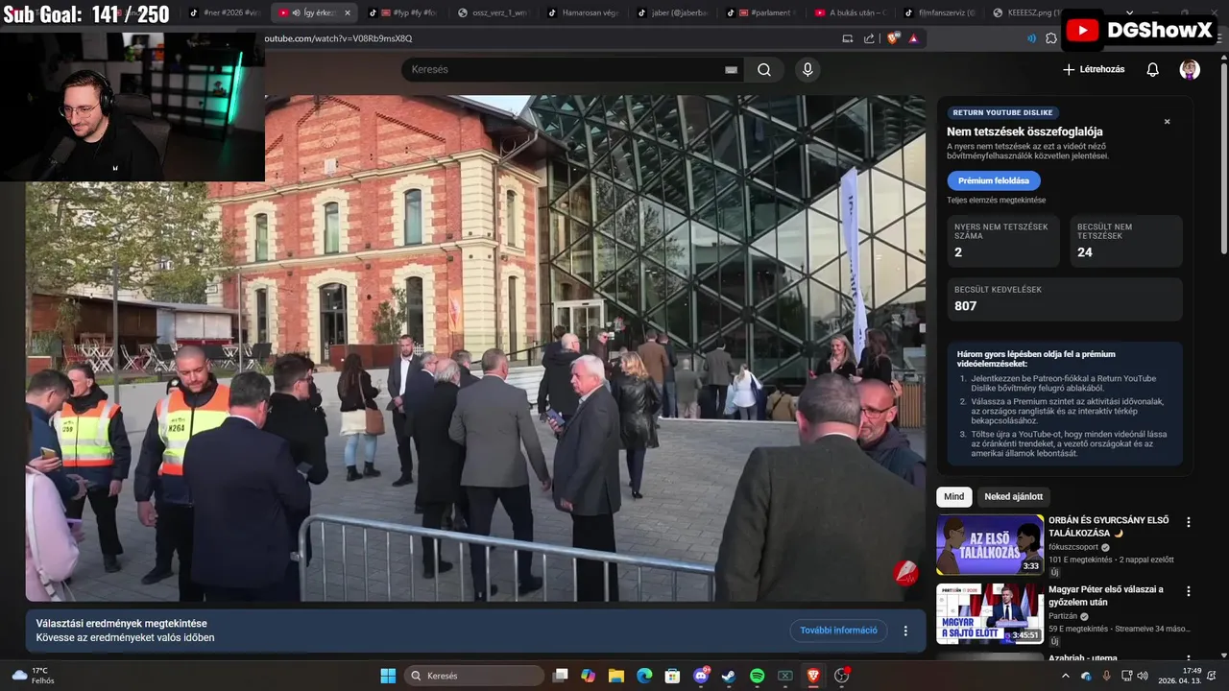Open options menu for Magyar Péter video
This screenshot has height=691, width=1229.
pyautogui.click(x=1189, y=591)
